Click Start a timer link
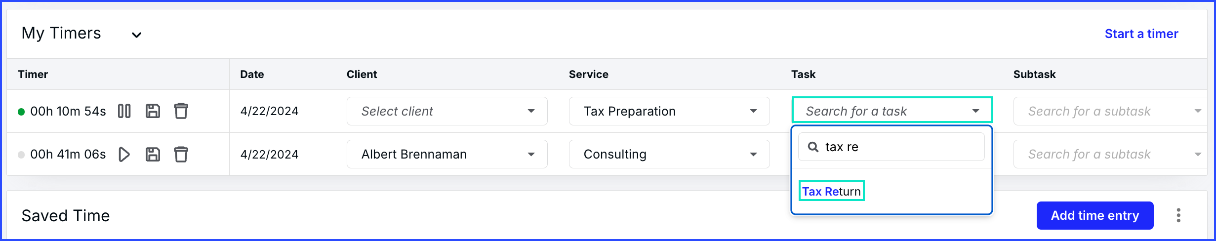This screenshot has height=241, width=1216. 1141,34
